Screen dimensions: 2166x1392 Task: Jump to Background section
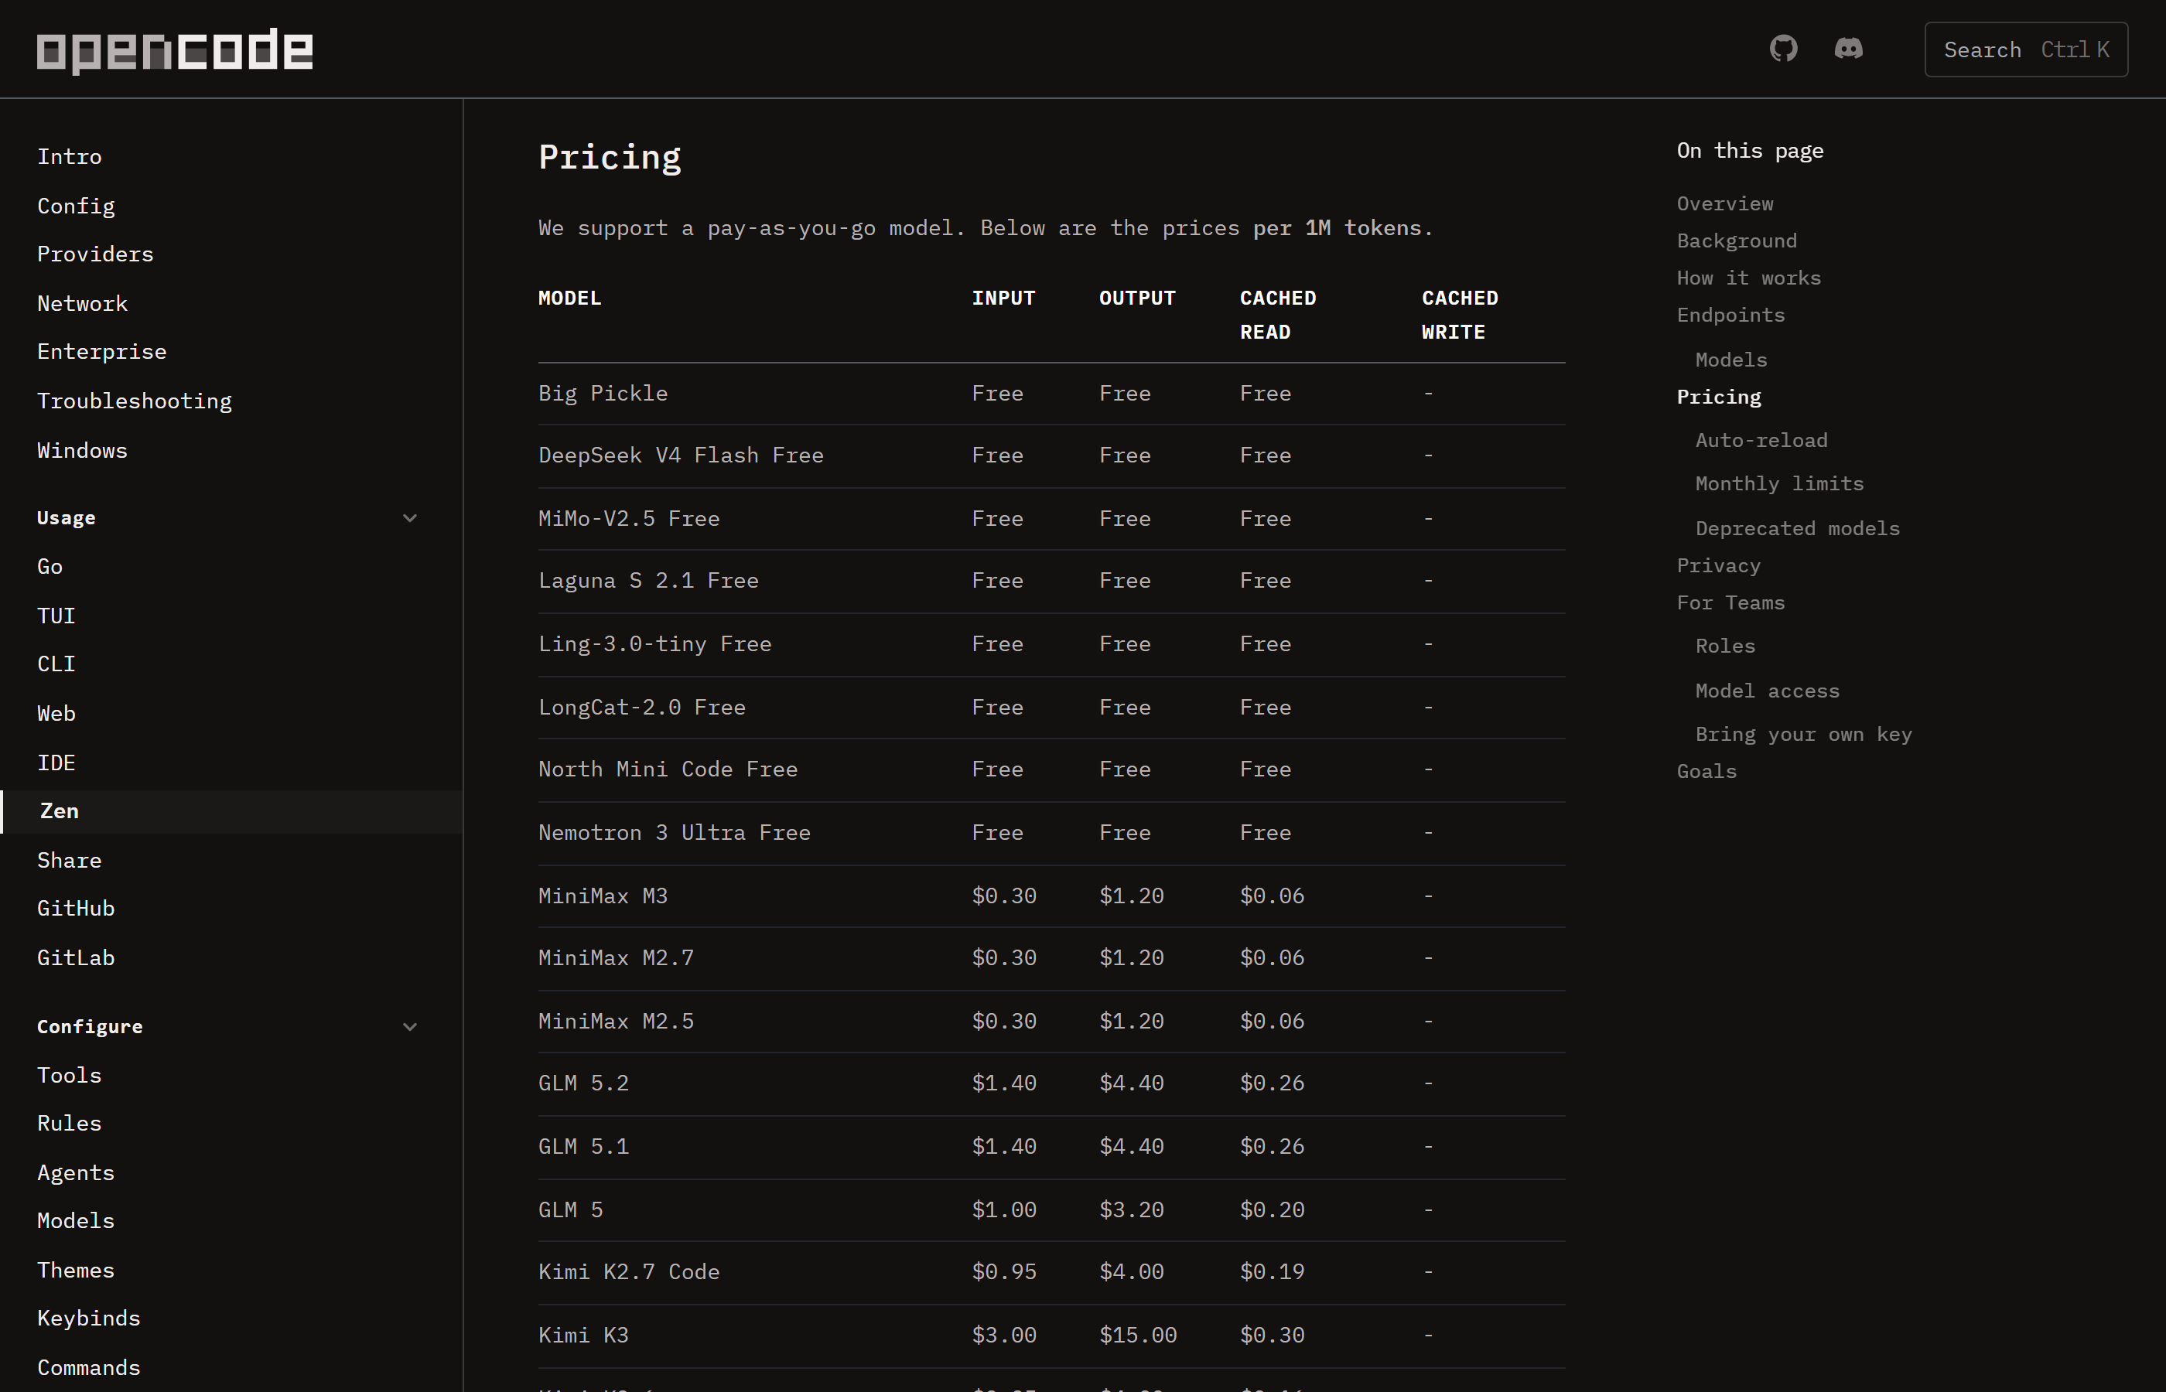coord(1737,241)
